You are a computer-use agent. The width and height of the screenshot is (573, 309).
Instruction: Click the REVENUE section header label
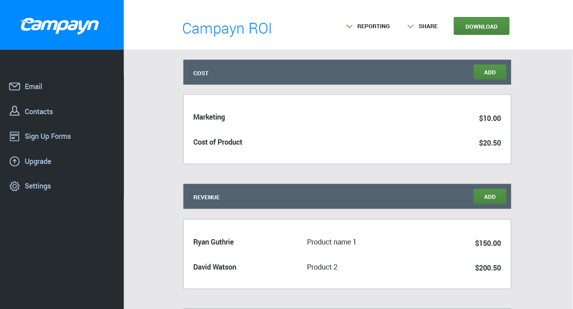[206, 197]
